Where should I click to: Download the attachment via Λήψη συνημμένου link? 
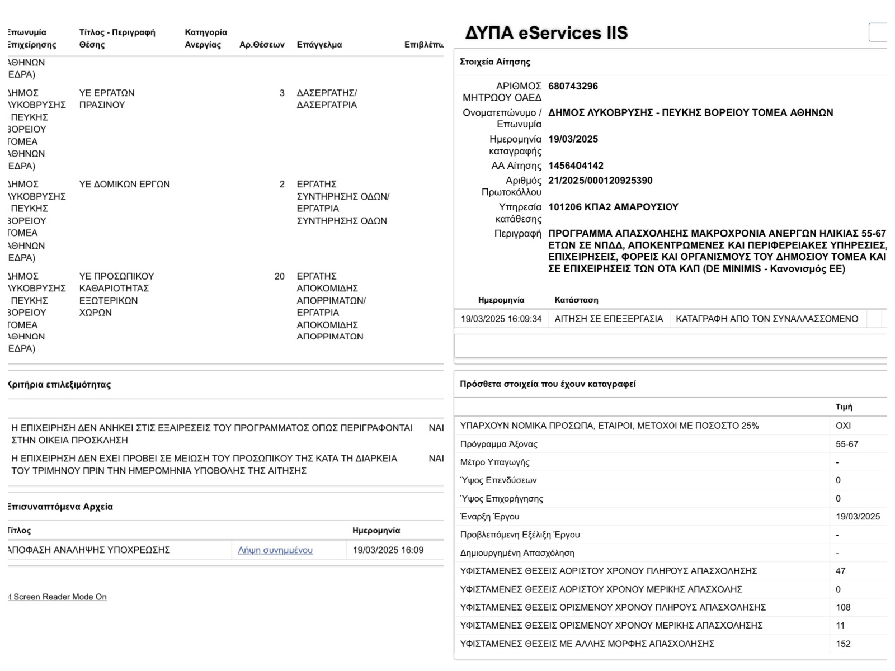[275, 550]
